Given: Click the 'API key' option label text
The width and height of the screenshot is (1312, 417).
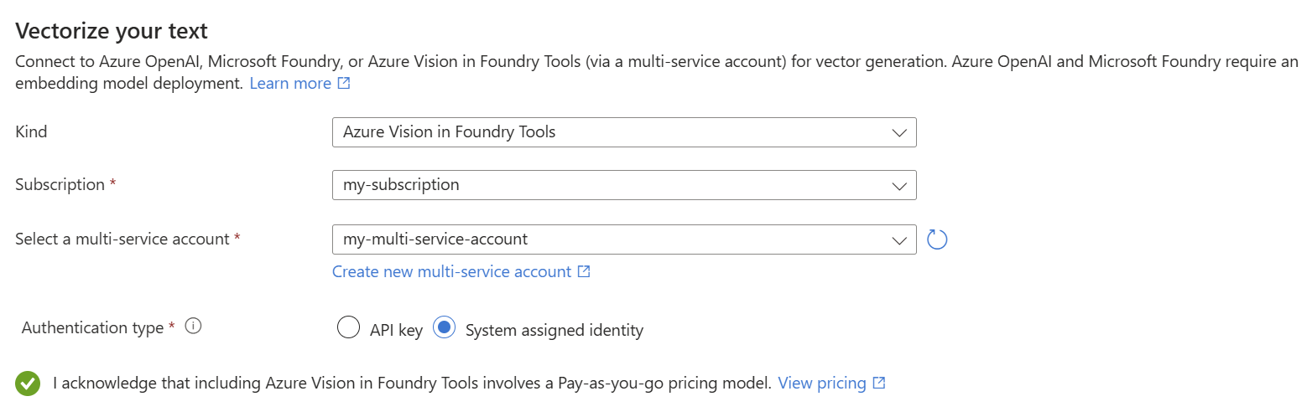Looking at the screenshot, I should point(396,330).
